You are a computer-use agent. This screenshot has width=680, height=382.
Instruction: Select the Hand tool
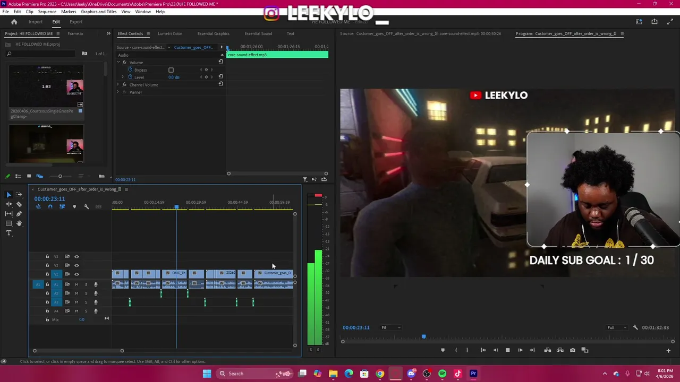tap(19, 223)
